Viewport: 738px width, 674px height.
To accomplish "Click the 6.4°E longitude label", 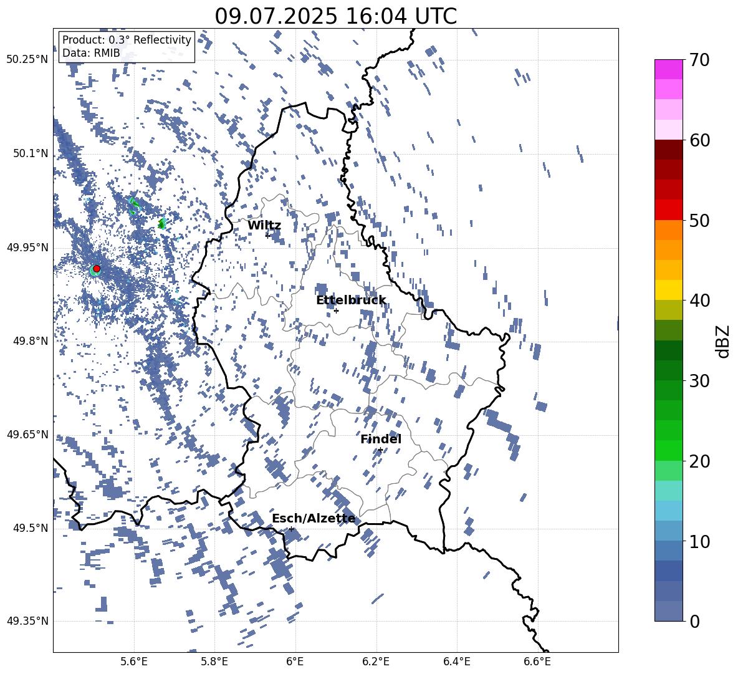I will click(x=457, y=662).
